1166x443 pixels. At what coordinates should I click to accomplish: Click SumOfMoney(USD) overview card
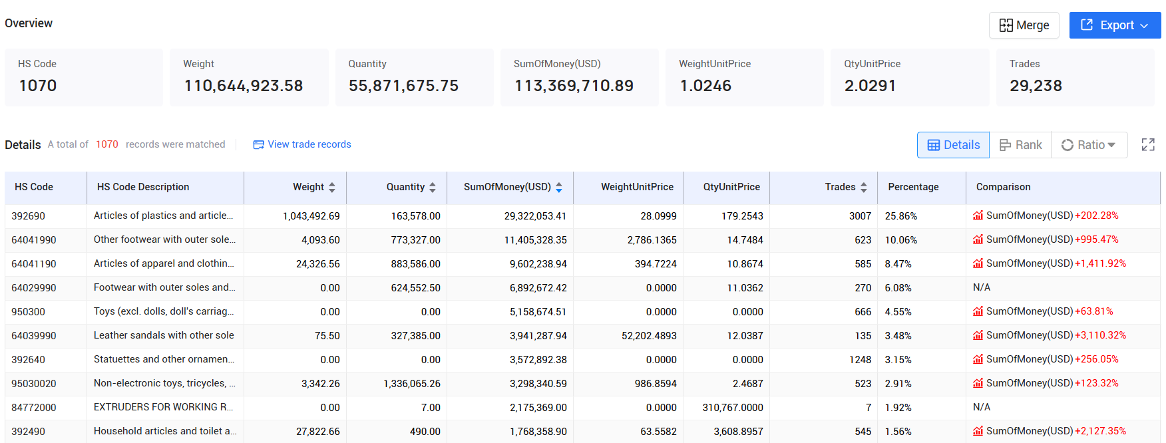coord(580,77)
